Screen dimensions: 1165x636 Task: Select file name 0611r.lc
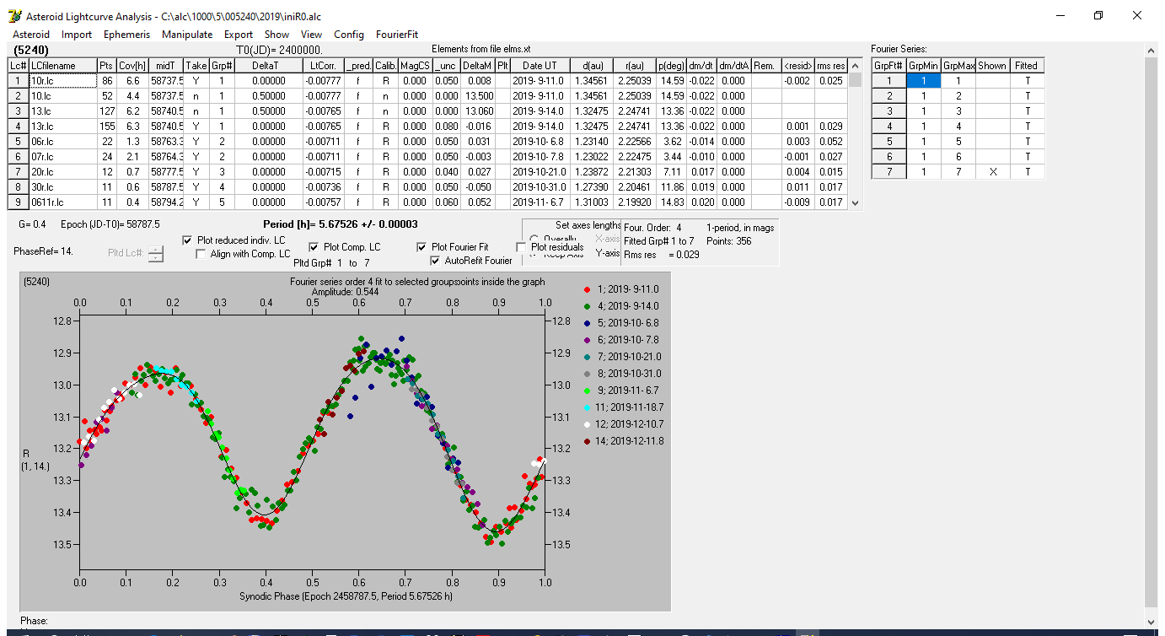pyautogui.click(x=62, y=202)
